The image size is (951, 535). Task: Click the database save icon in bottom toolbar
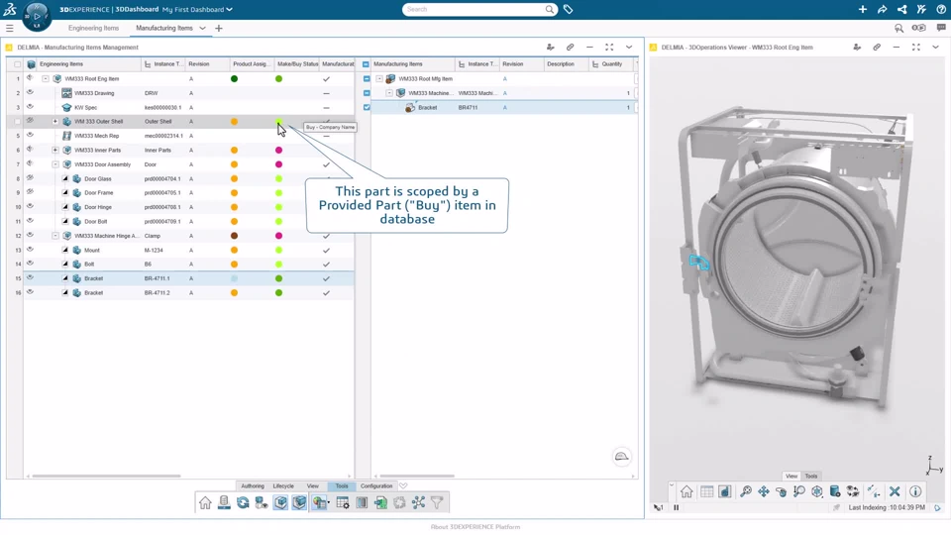[x=224, y=503]
